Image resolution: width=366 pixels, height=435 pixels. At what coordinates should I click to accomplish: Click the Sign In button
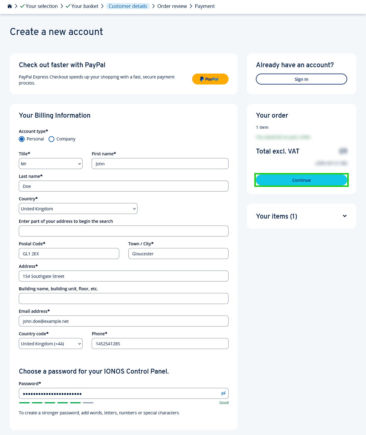301,79
